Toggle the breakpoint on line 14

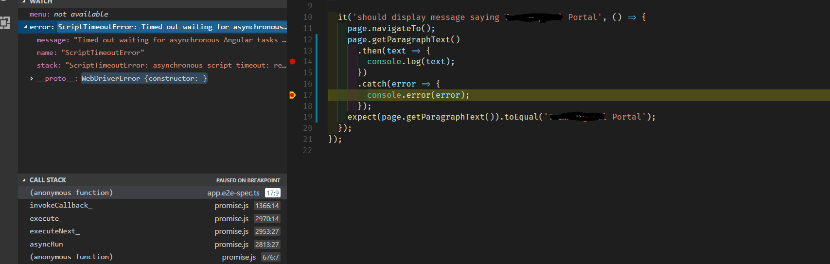coord(292,61)
